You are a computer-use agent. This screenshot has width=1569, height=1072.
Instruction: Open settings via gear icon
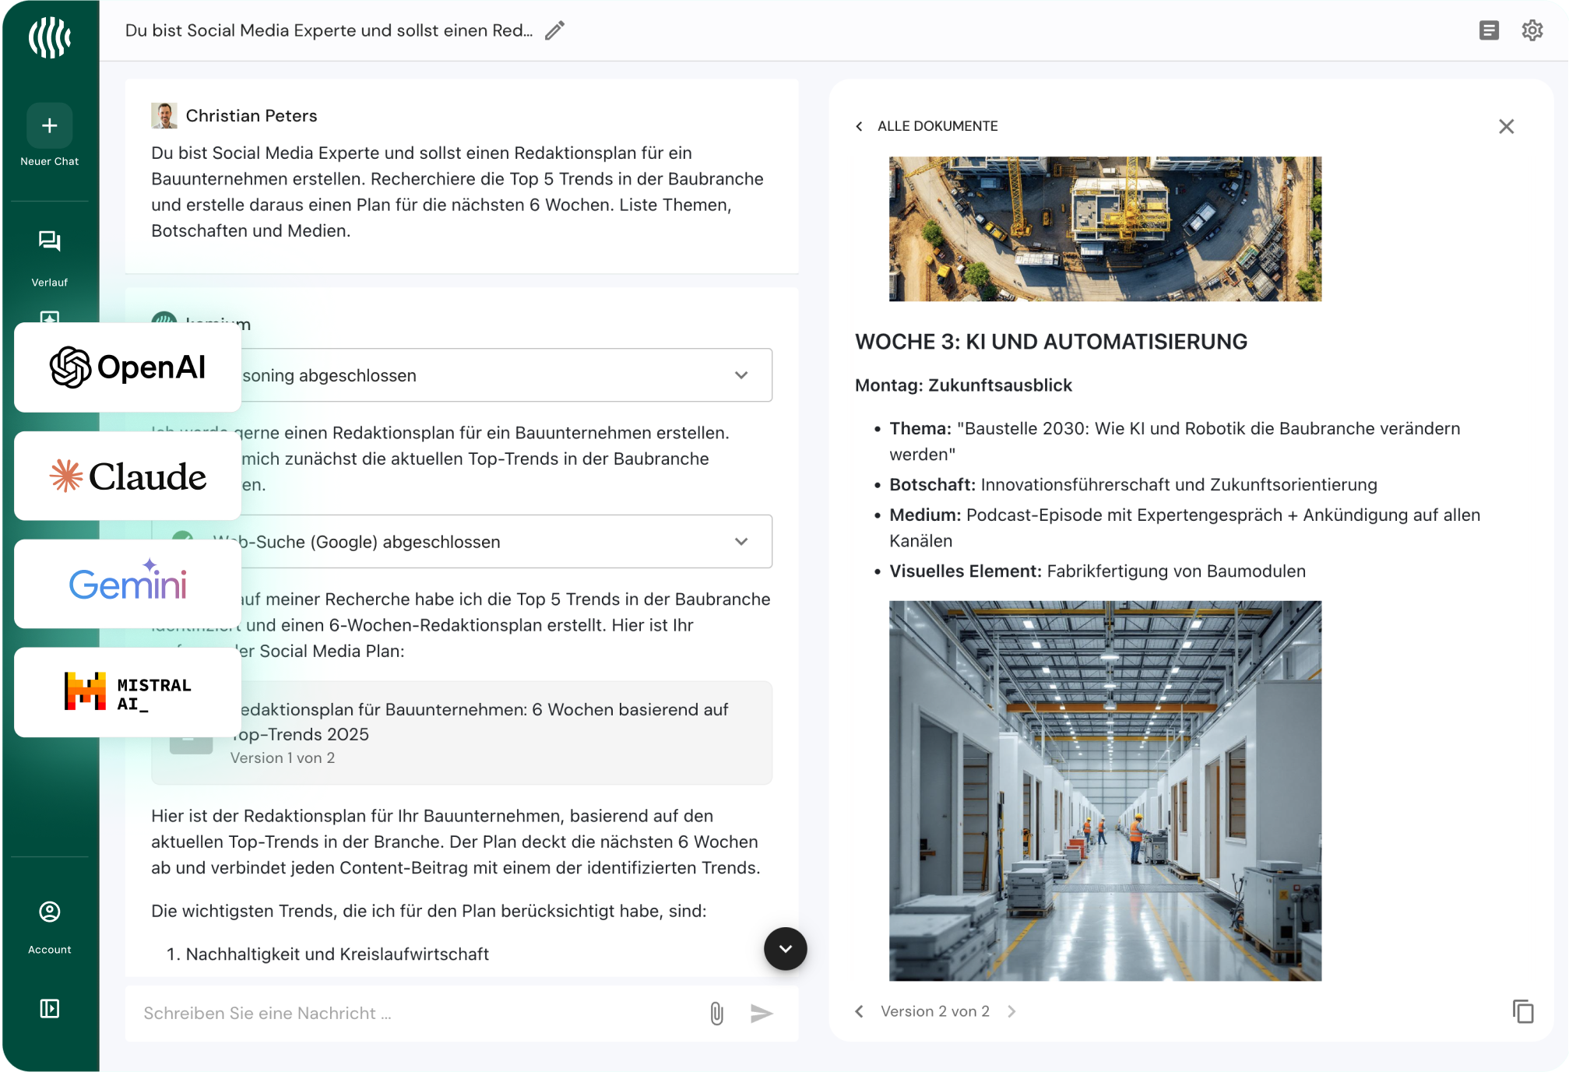coord(1532,30)
